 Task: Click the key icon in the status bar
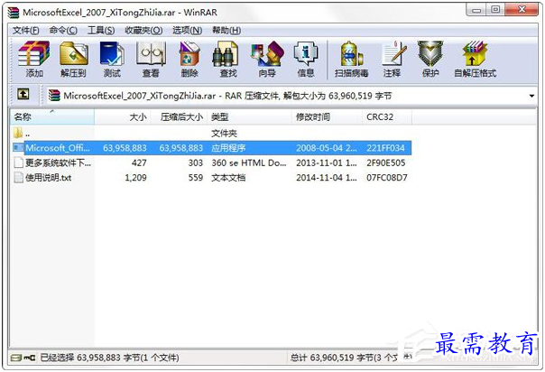click(30, 358)
